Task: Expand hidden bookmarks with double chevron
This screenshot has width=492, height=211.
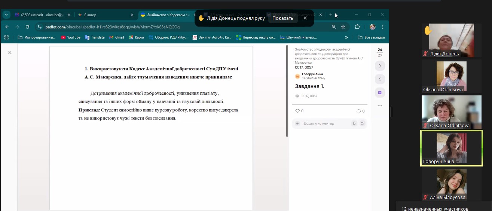Action: coord(346,37)
